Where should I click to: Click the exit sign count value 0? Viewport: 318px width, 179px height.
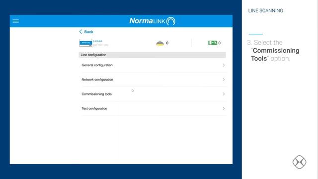[x=220, y=43]
